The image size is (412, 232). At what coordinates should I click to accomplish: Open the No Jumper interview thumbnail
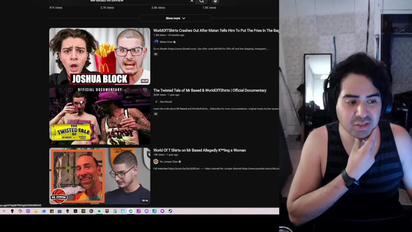point(100,176)
